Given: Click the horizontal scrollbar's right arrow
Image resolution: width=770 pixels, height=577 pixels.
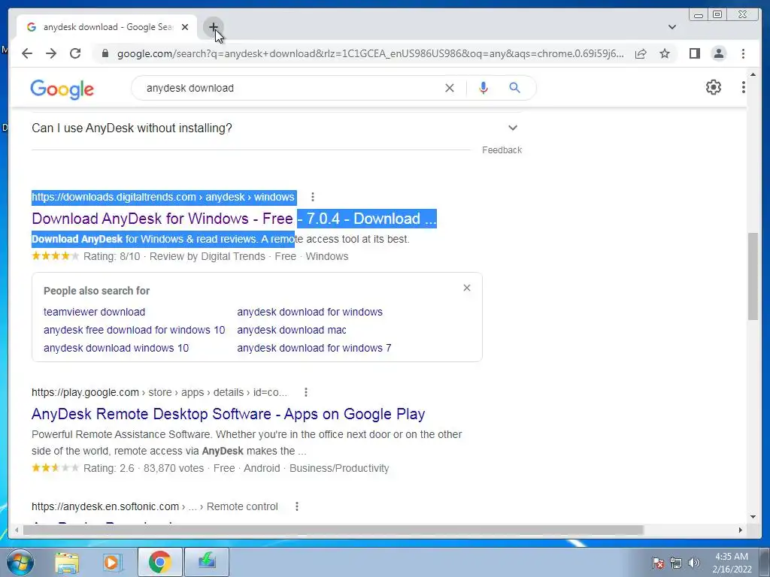Looking at the screenshot, I should pos(741,530).
